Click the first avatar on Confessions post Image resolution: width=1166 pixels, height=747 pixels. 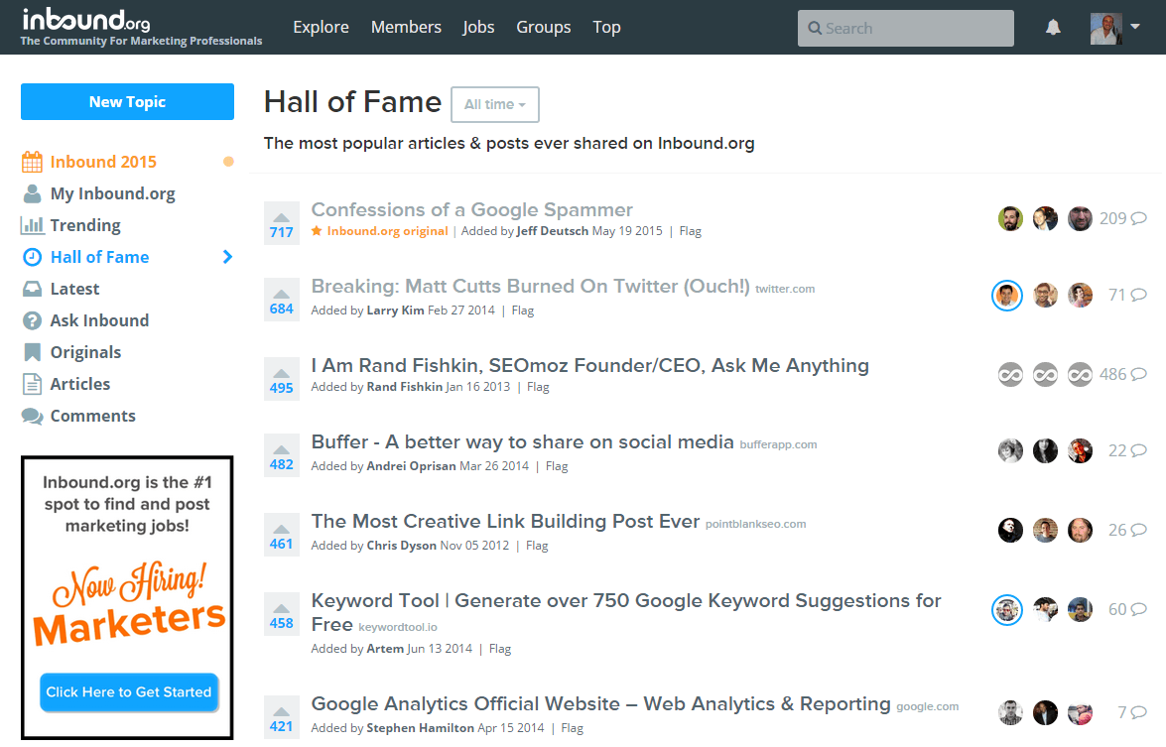1010,218
